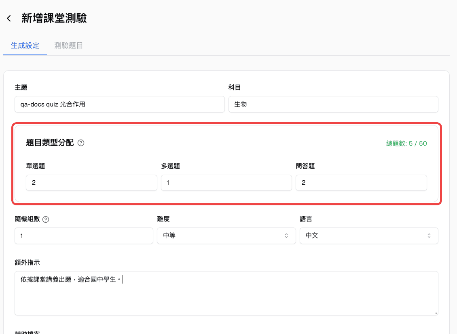Click the 題目類型分配 heading

pos(50,142)
